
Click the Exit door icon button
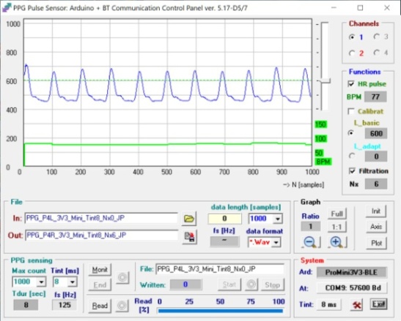(378, 304)
